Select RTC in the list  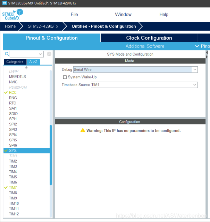12,103
